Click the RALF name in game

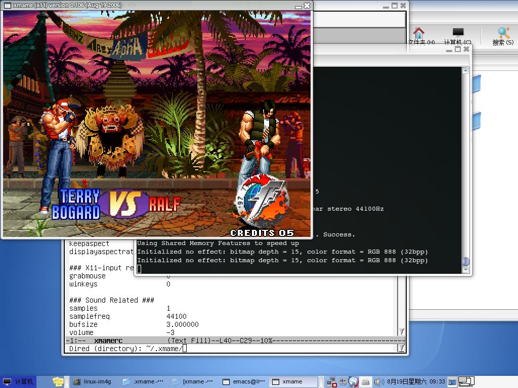click(164, 205)
